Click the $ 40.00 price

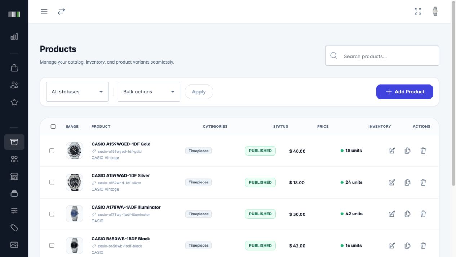coord(297,151)
